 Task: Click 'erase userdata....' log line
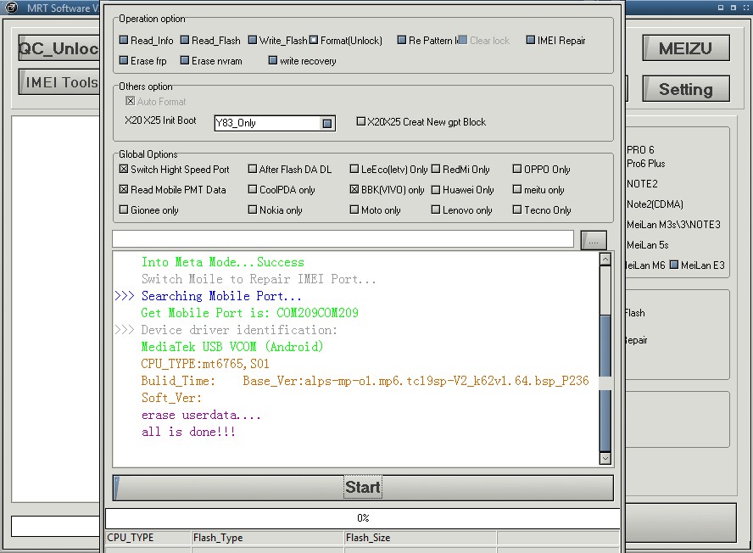[x=201, y=415]
